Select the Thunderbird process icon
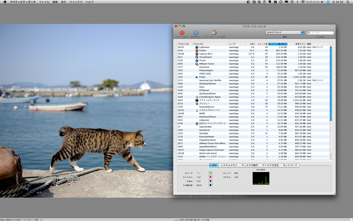The height and width of the screenshot is (221, 353). click(x=197, y=57)
